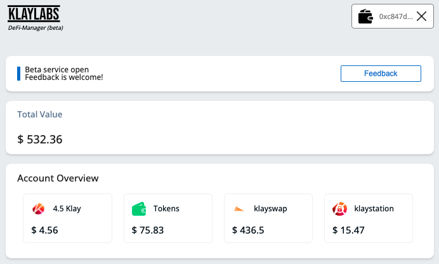Click the Klay coin icon

click(38, 209)
